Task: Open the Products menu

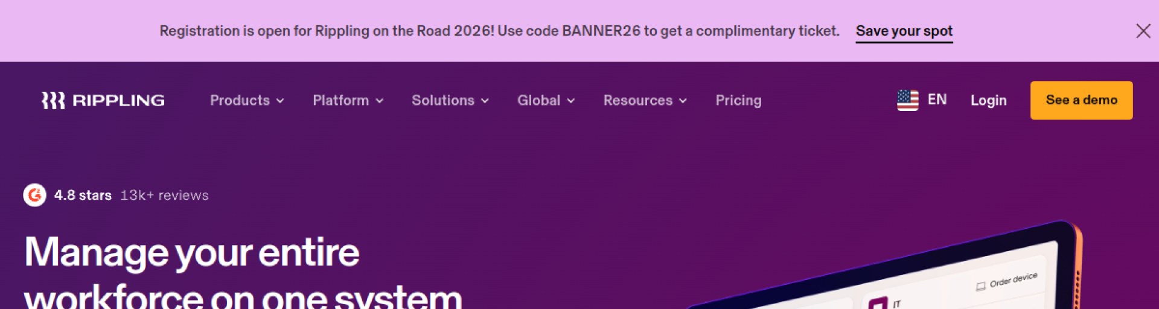Action: (240, 100)
